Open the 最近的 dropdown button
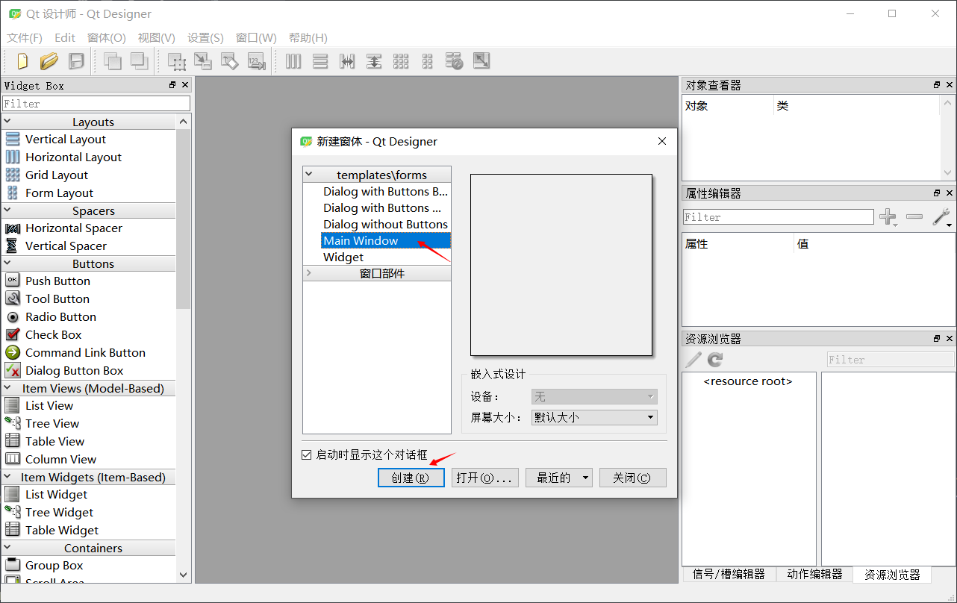 [558, 478]
